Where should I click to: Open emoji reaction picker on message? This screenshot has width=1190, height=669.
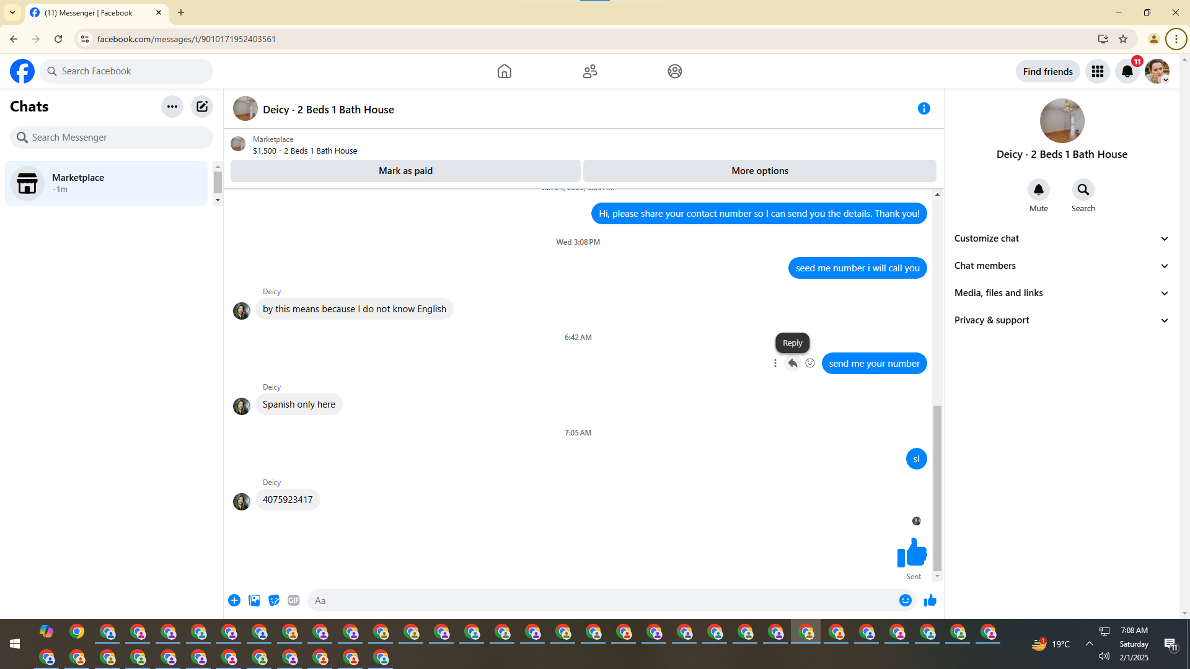(810, 364)
